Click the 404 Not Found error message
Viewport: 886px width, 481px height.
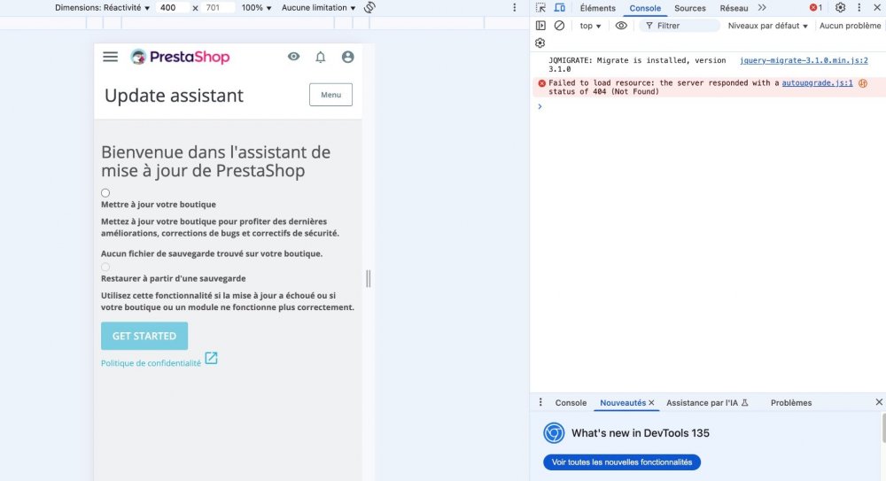664,87
